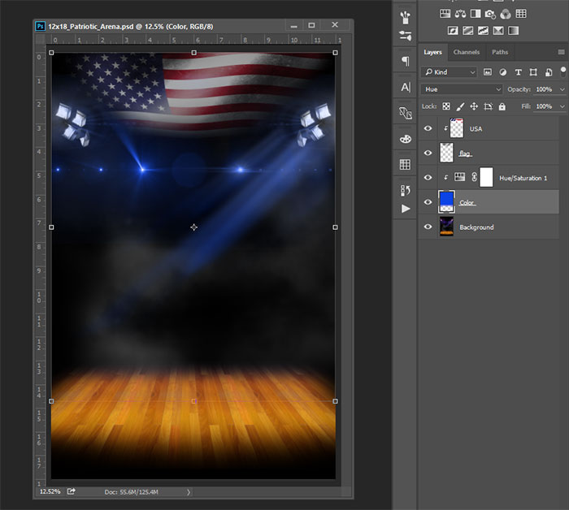The width and height of the screenshot is (569, 510).
Task: Hide the Hue/Saturation 1 layer
Action: (x=428, y=177)
